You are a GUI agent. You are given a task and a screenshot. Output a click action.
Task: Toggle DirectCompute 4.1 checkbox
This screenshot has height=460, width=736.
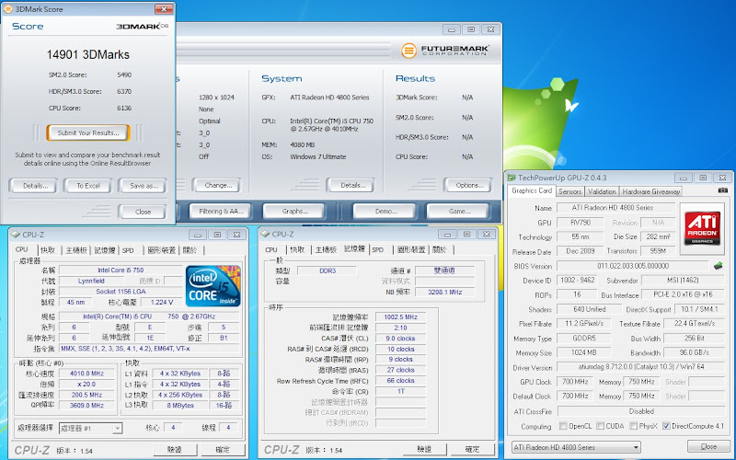click(666, 426)
